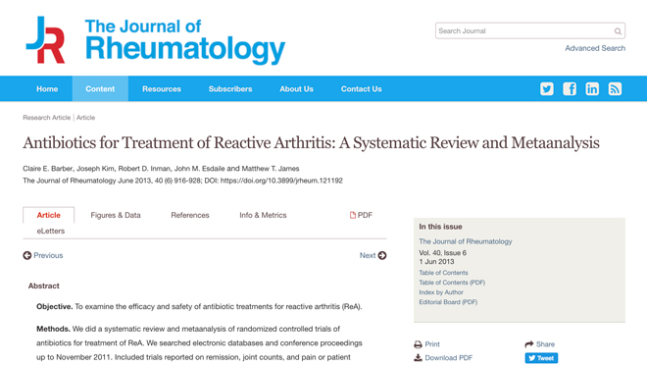Switch to Figures & Data tab
The image size is (647, 365).
click(x=116, y=215)
